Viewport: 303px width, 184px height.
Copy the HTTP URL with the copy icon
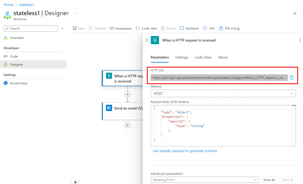click(291, 78)
